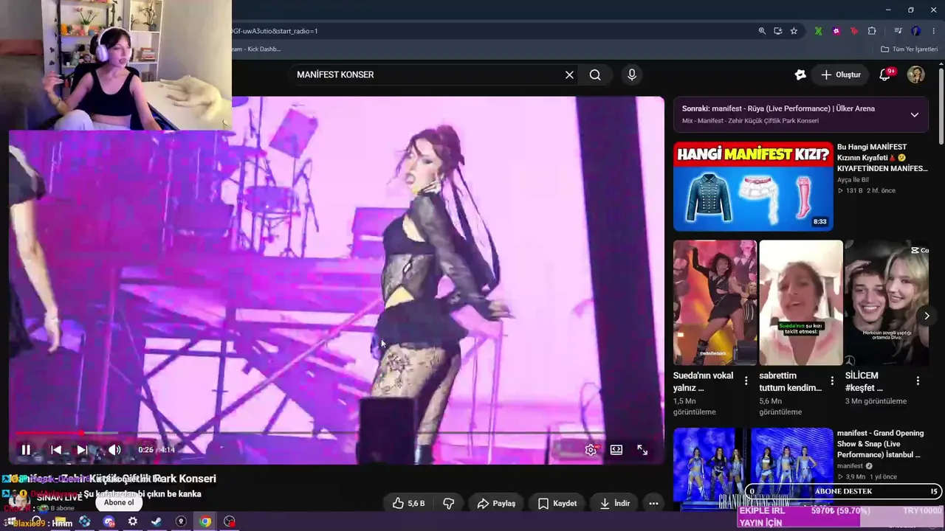Bookmark this page with star icon

[794, 31]
